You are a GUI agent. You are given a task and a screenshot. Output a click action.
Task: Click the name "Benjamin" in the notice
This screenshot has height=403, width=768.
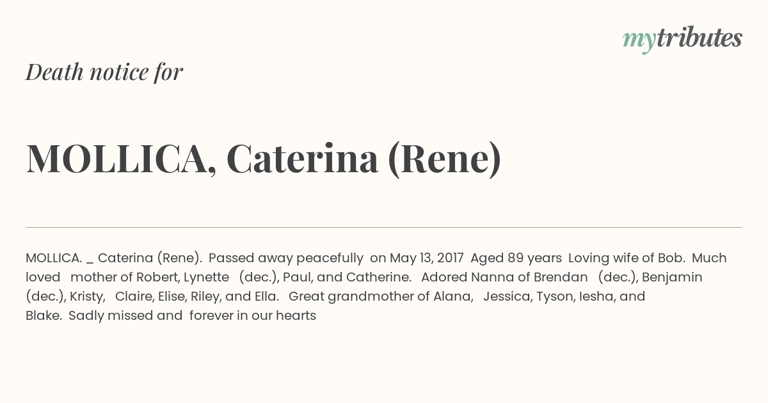click(x=671, y=277)
